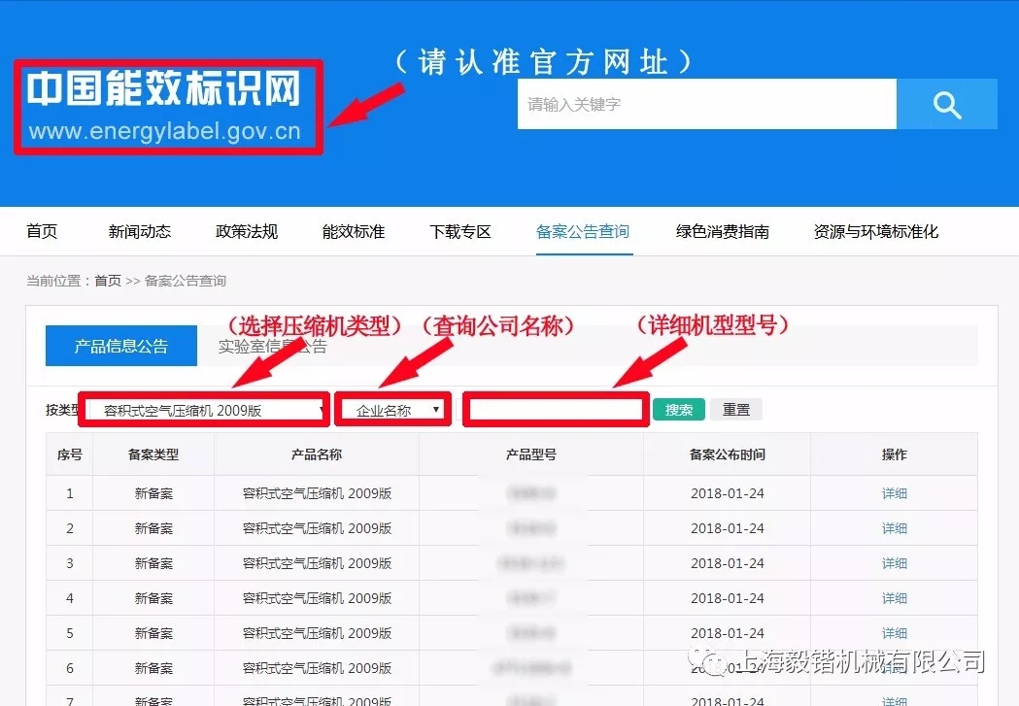Image resolution: width=1019 pixels, height=706 pixels.
Task: Click the green 搜索 search button
Action: pos(678,409)
